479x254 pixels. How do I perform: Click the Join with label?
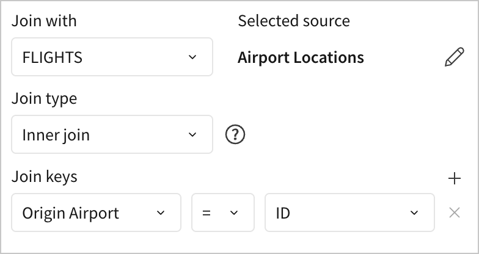[x=44, y=21]
